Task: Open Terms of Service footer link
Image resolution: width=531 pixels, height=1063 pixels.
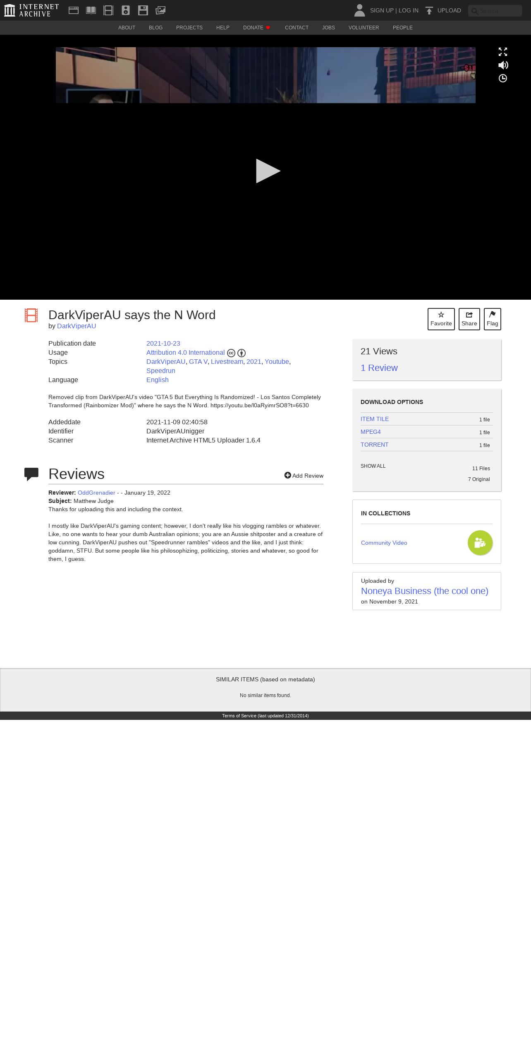Action: click(x=265, y=716)
